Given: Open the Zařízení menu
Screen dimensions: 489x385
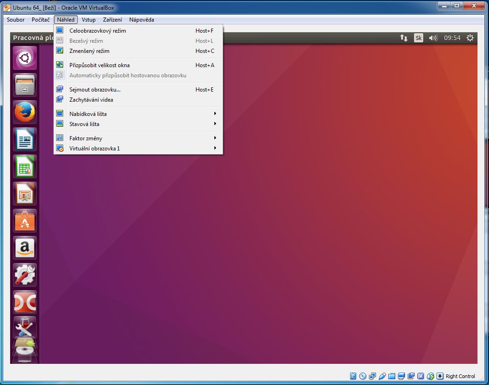Looking at the screenshot, I should 112,20.
